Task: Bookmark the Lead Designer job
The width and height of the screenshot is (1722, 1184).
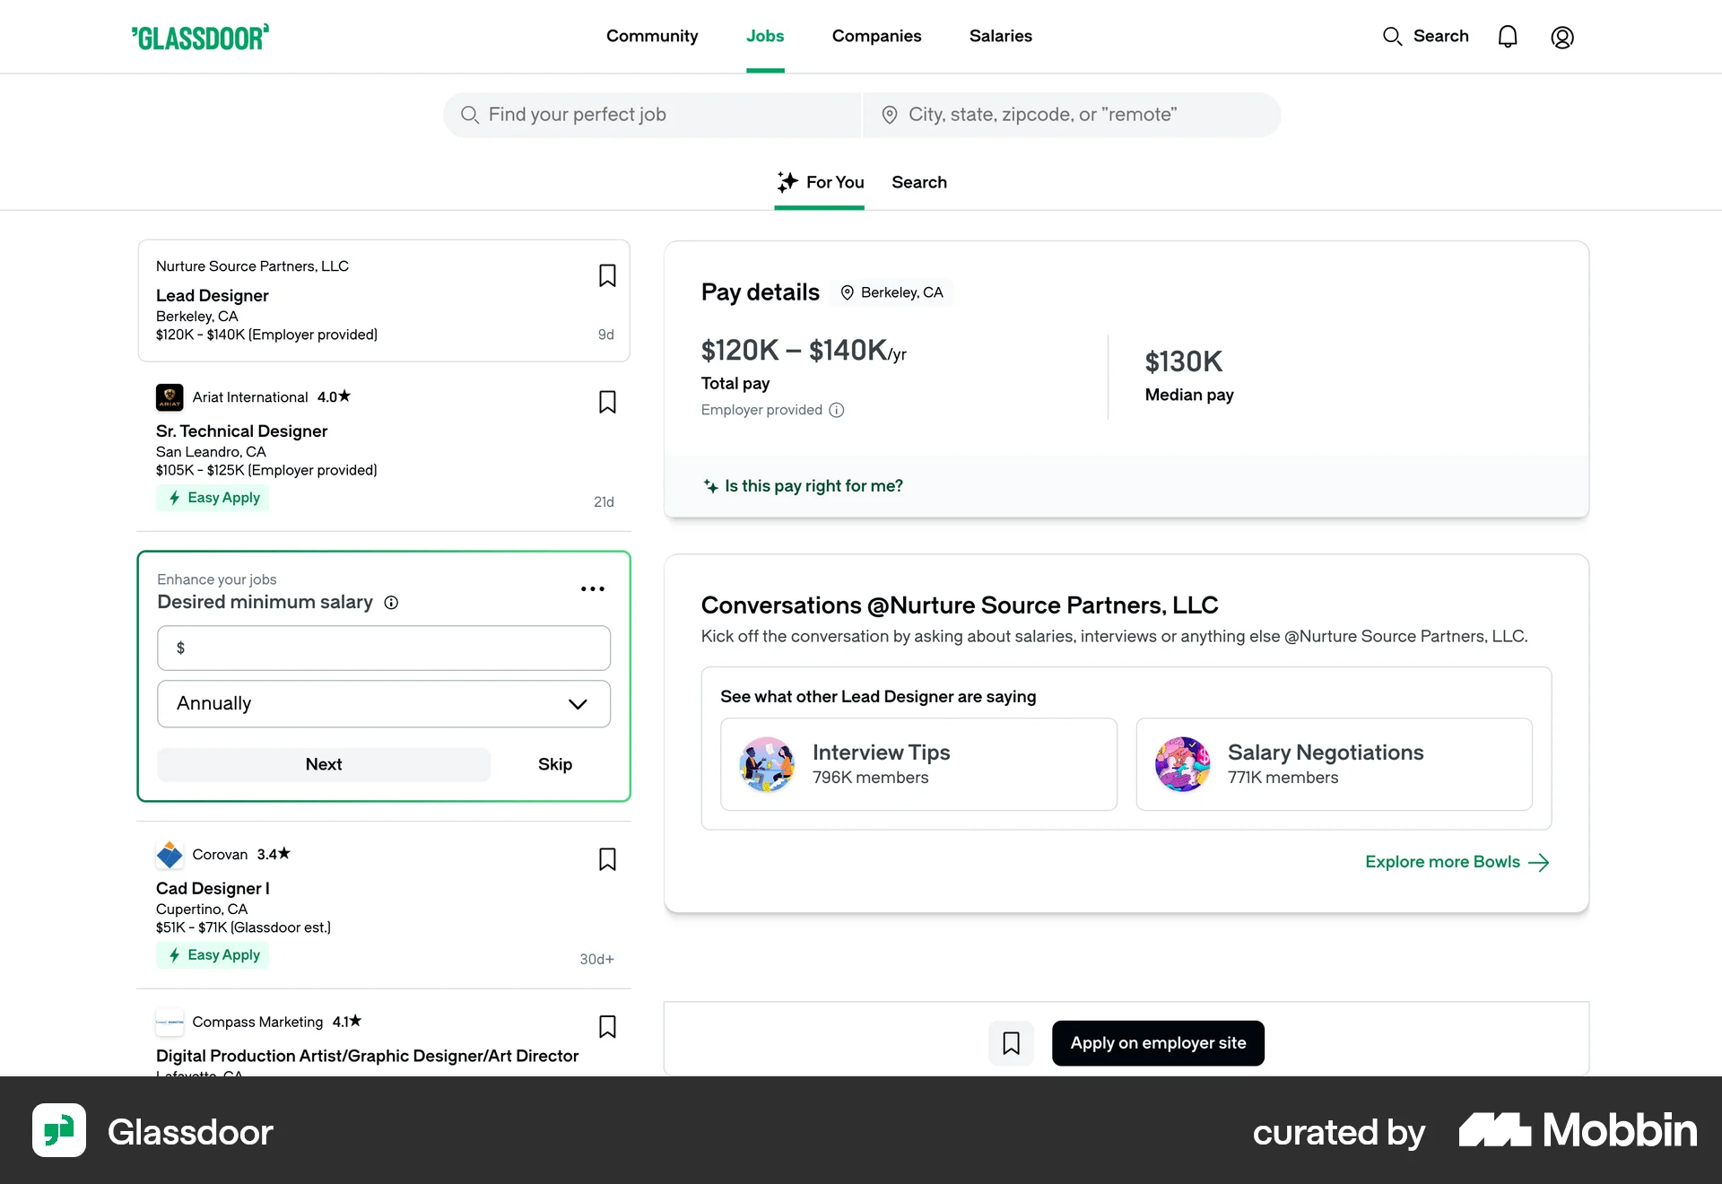Action: (606, 275)
